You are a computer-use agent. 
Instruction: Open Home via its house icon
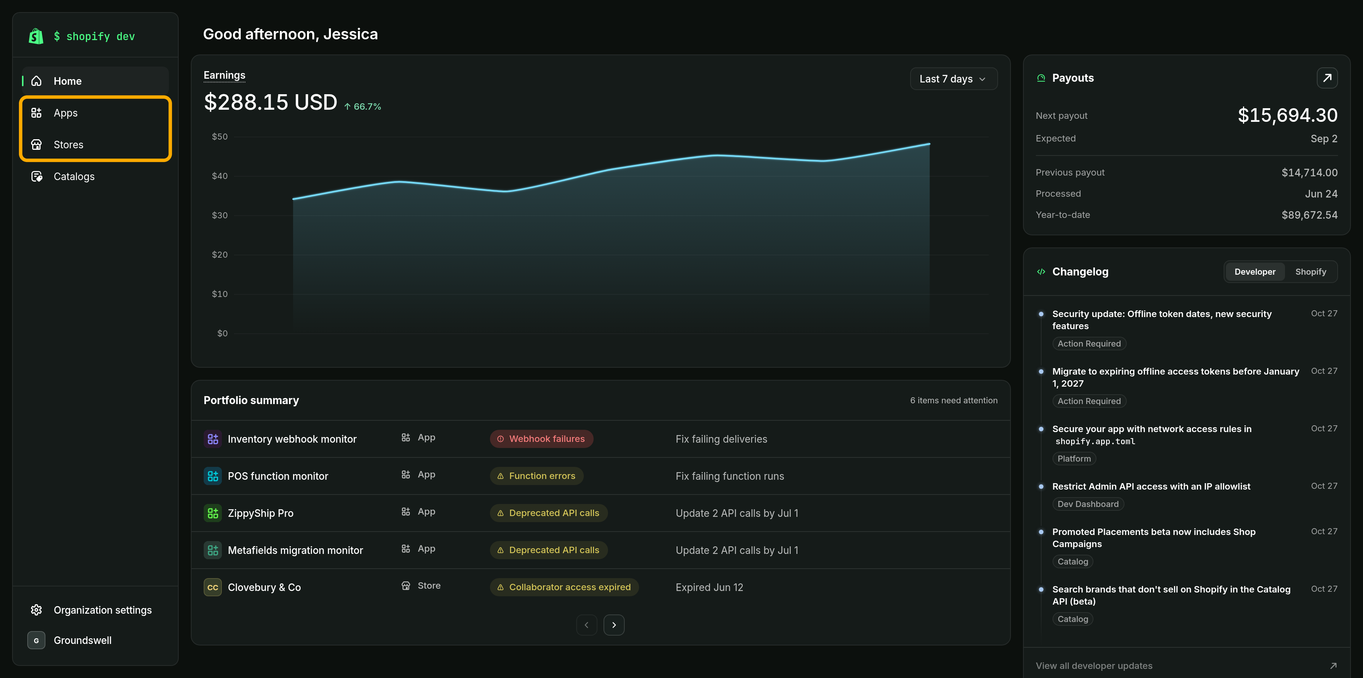point(36,81)
